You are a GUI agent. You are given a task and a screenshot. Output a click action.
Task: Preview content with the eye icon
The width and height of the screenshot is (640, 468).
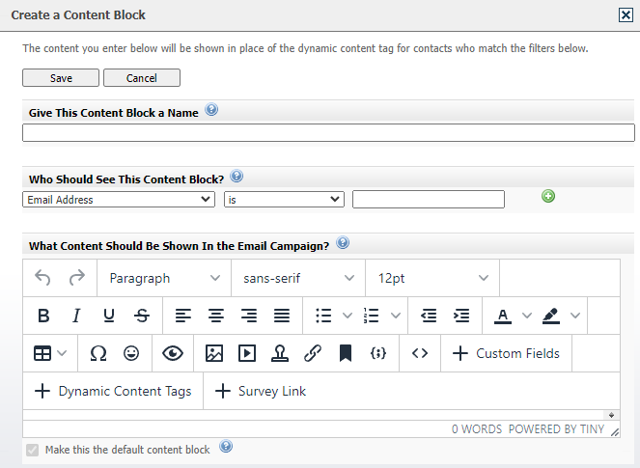coord(173,353)
